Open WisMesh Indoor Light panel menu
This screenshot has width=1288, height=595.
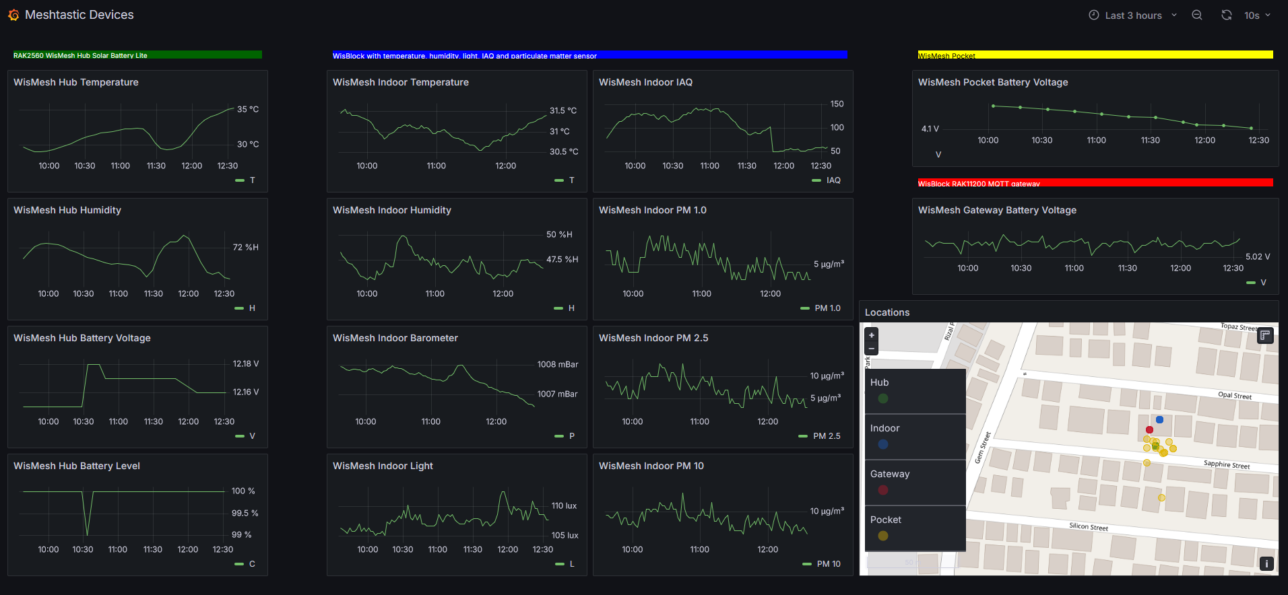[383, 466]
